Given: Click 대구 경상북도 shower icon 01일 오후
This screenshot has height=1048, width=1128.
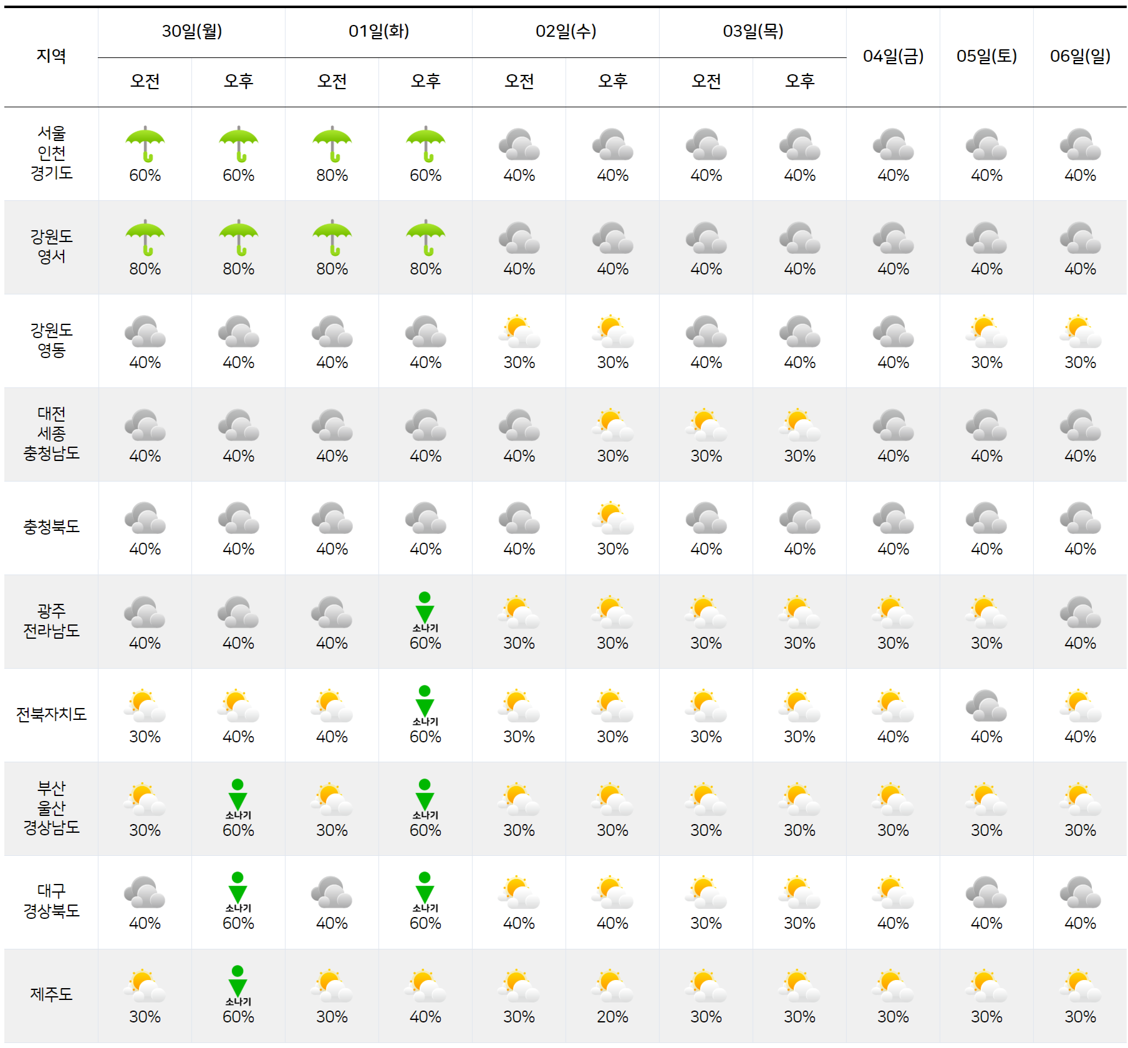Looking at the screenshot, I should (425, 892).
